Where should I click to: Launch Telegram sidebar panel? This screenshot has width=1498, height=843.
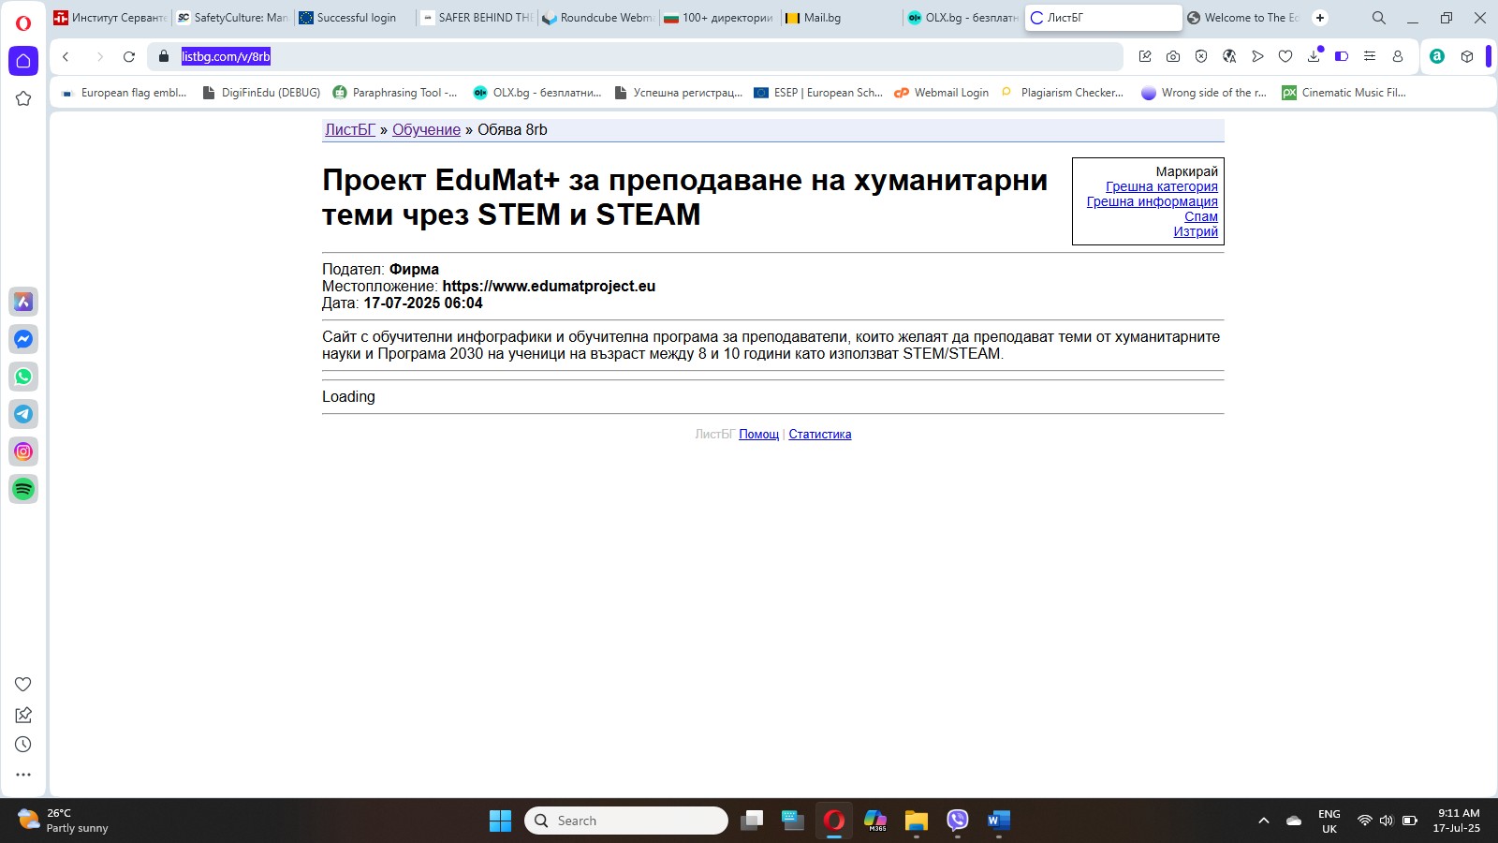pos(23,414)
